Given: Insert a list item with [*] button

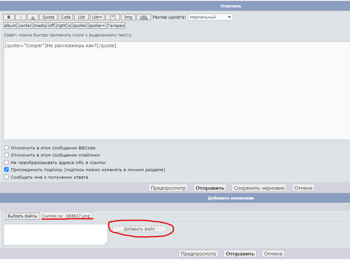Looking at the screenshot, I should [113, 17].
